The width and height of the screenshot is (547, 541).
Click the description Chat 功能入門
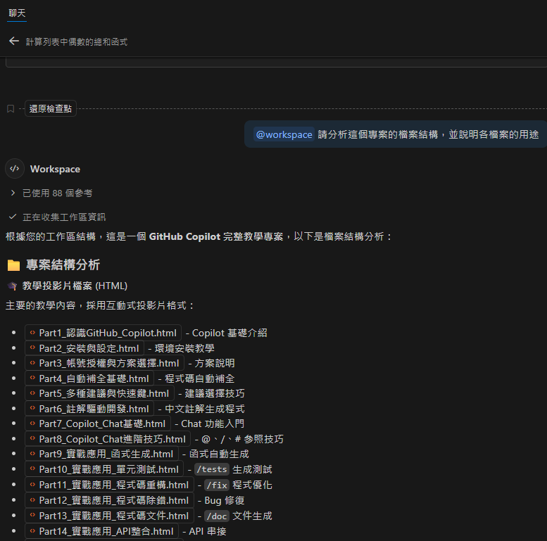pyautogui.click(x=213, y=424)
